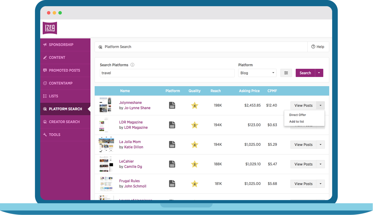Go to Sponsorship in the sidebar
373x215 pixels.
[65, 44]
